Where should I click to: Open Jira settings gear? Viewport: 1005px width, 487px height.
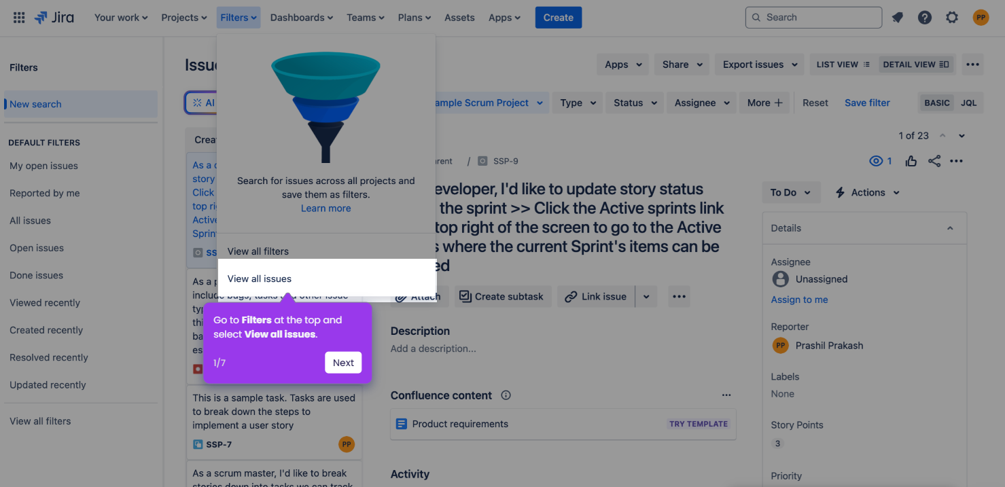click(952, 17)
